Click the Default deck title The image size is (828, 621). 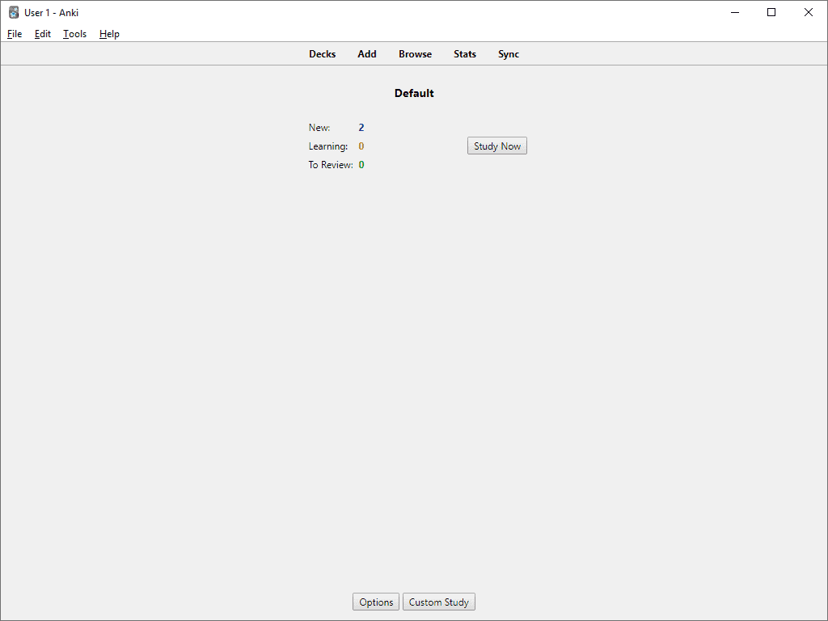[x=414, y=94]
